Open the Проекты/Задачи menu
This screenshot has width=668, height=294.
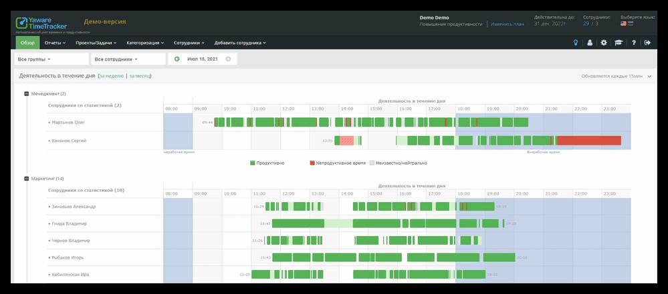tap(96, 43)
